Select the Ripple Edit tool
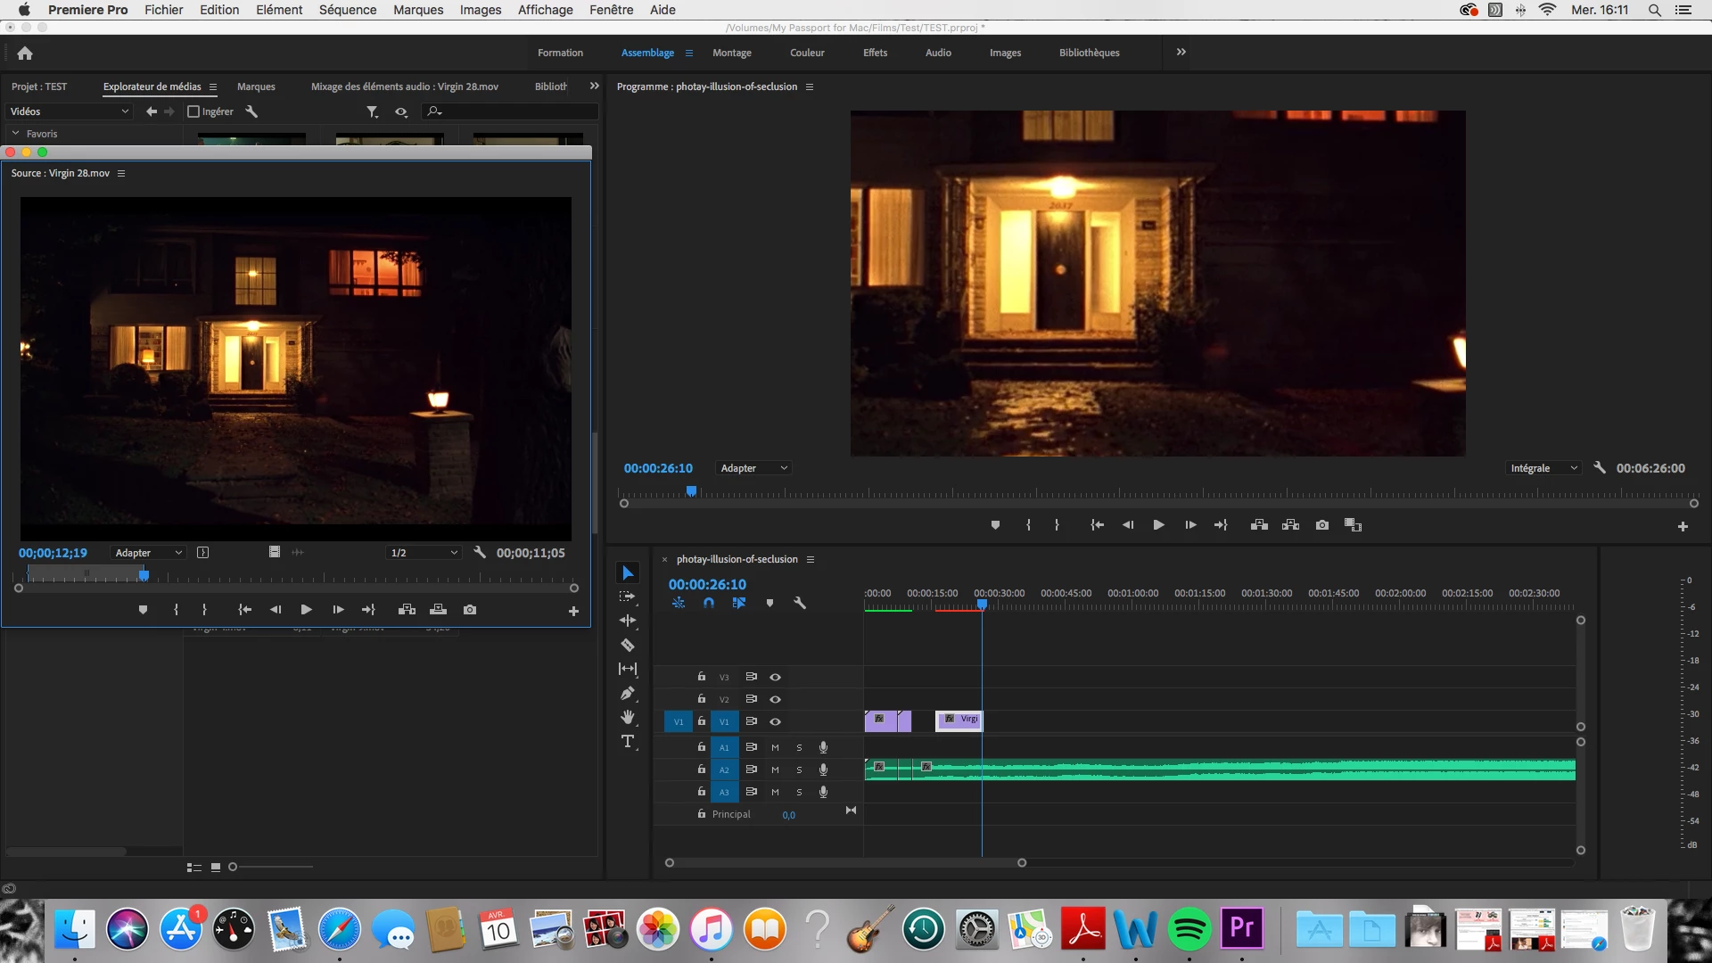This screenshot has height=963, width=1712. (x=628, y=621)
